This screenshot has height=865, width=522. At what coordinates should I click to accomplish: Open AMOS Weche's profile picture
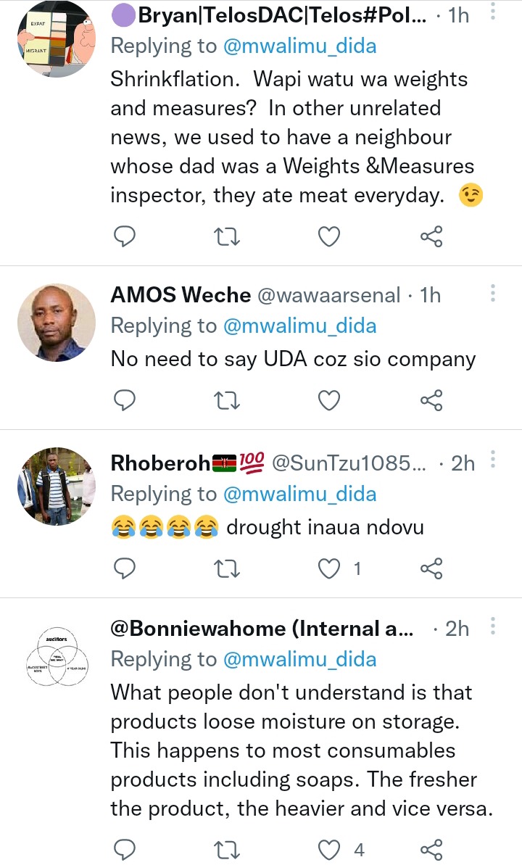57,322
